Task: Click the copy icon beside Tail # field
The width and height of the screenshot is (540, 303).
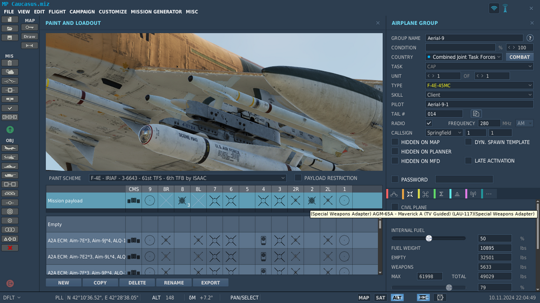Action: 476,114
